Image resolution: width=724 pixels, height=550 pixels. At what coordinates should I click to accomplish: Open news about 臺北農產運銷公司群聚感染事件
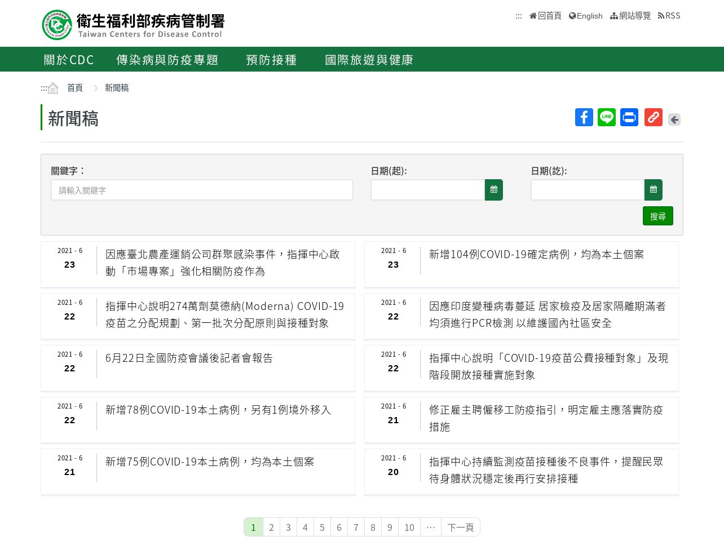(223, 263)
